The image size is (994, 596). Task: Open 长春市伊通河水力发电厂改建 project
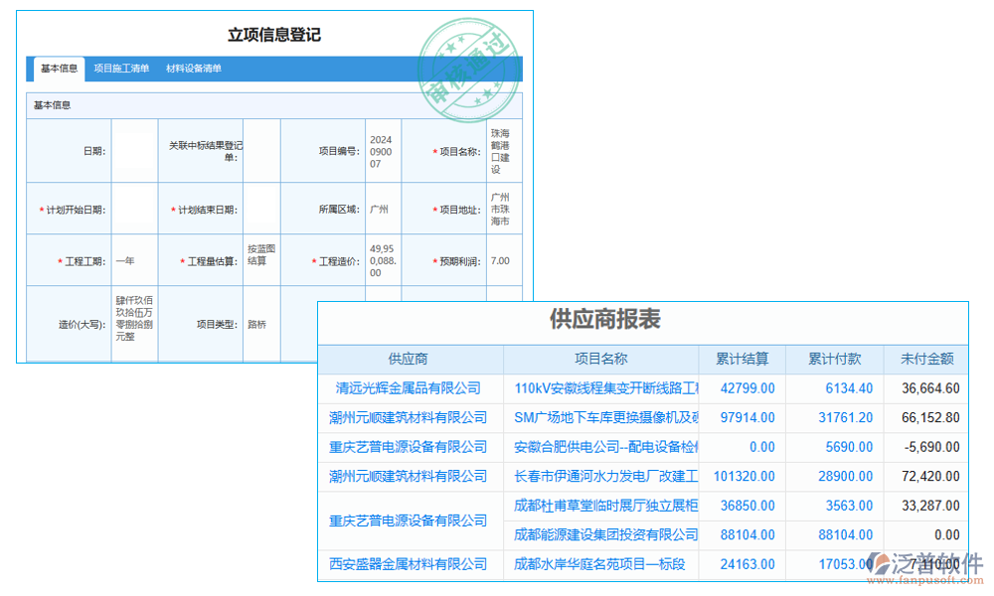[607, 476]
